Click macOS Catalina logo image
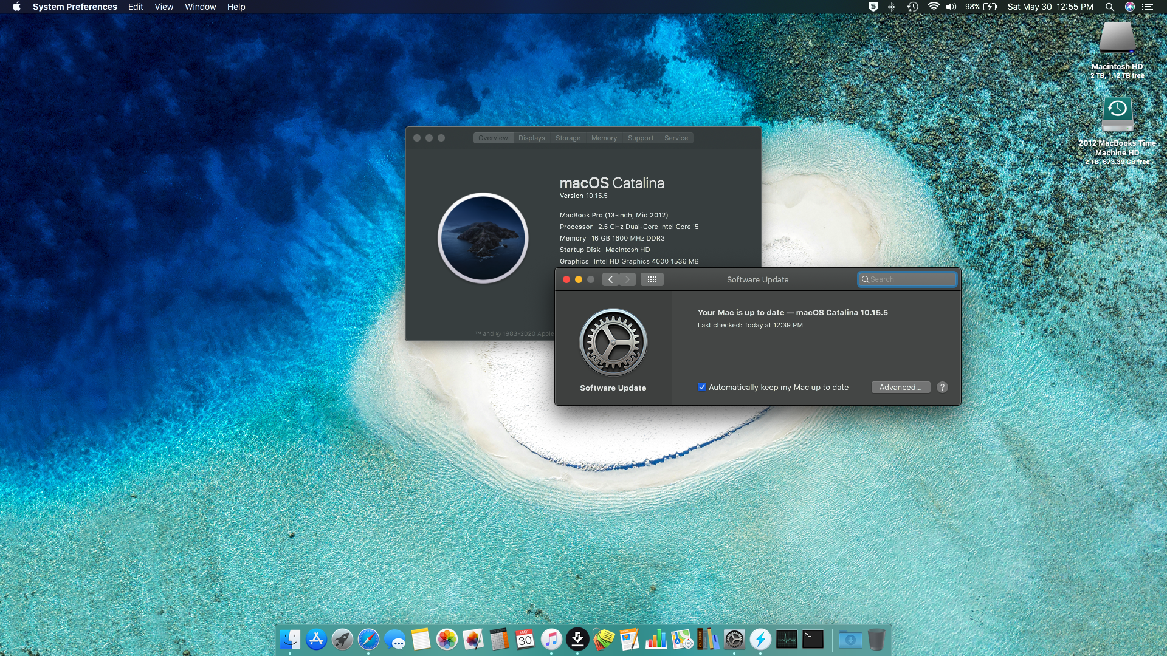This screenshot has width=1167, height=656. click(483, 238)
